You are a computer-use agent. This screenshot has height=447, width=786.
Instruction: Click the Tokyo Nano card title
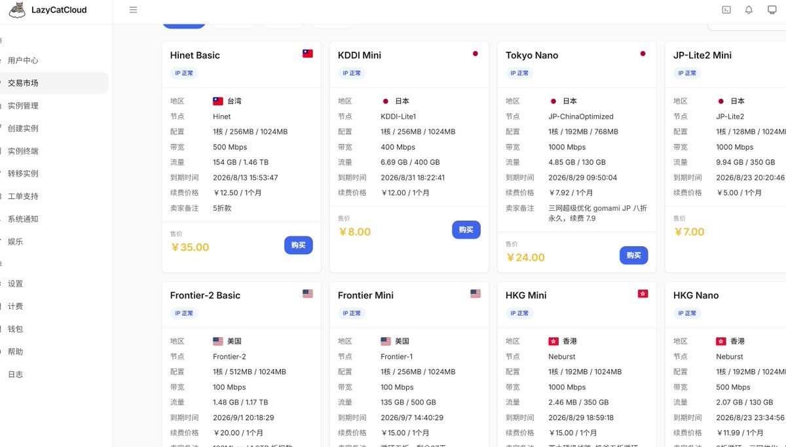(x=532, y=55)
